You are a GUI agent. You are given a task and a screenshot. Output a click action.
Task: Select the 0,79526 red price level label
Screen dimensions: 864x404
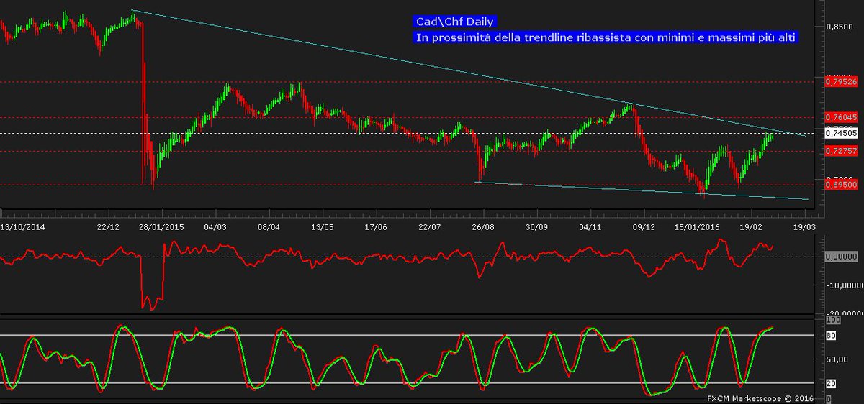click(840, 82)
